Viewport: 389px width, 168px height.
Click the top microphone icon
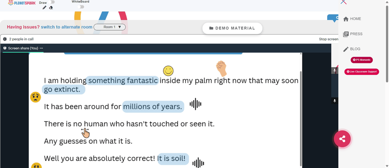click(335, 70)
